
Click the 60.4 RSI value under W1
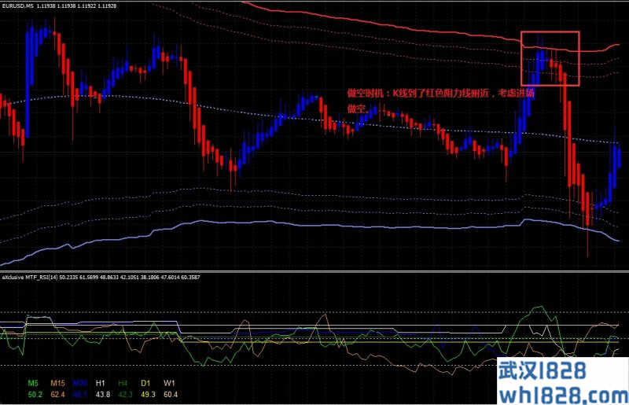(x=170, y=394)
